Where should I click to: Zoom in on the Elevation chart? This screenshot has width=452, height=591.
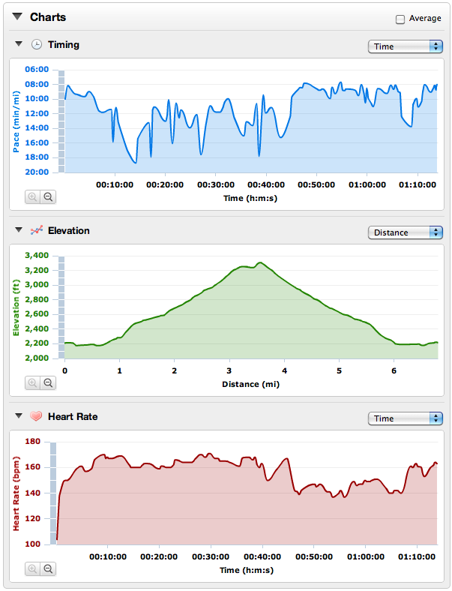(x=33, y=383)
